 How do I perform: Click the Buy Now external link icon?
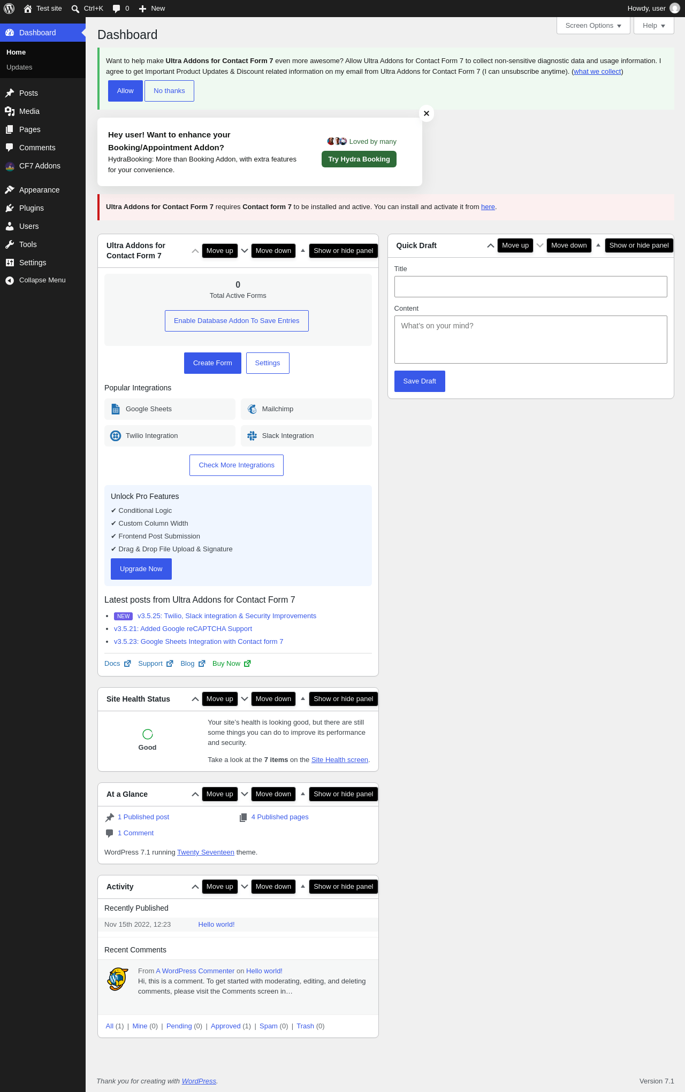[x=247, y=664]
